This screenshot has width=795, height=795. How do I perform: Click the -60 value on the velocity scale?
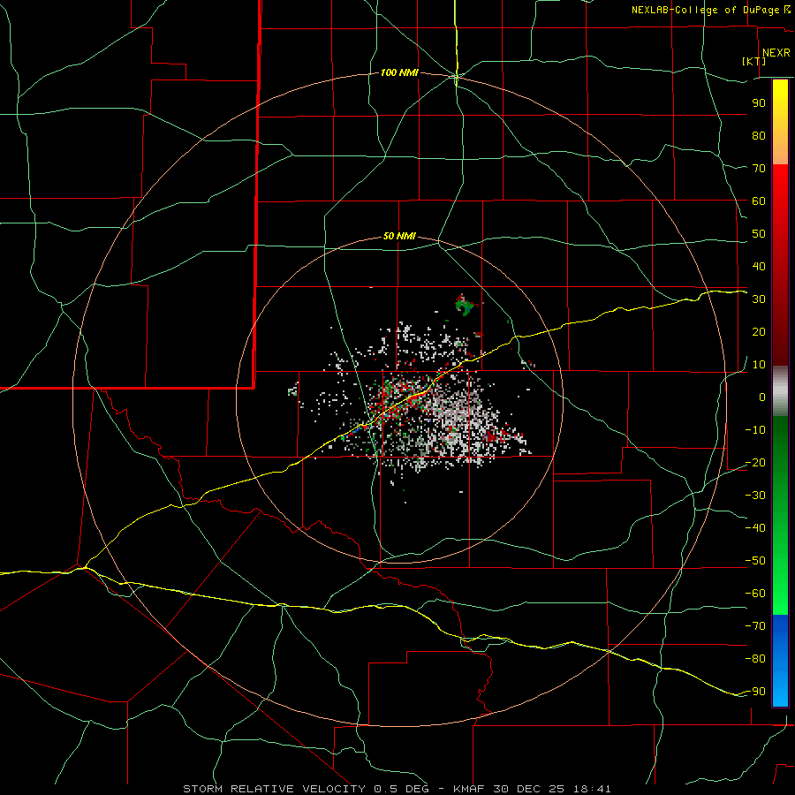pos(755,594)
